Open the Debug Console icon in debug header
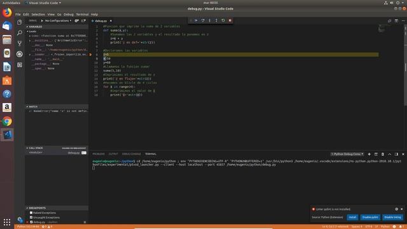407x229 pixels. (x=83, y=21)
